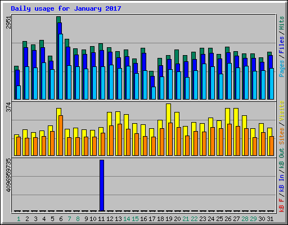The width and height of the screenshot is (288, 225).
Task: Click day 2 on the x-axis
Action: point(27,219)
